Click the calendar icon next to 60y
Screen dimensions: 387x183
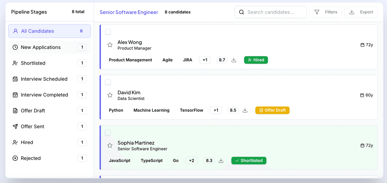click(362, 95)
